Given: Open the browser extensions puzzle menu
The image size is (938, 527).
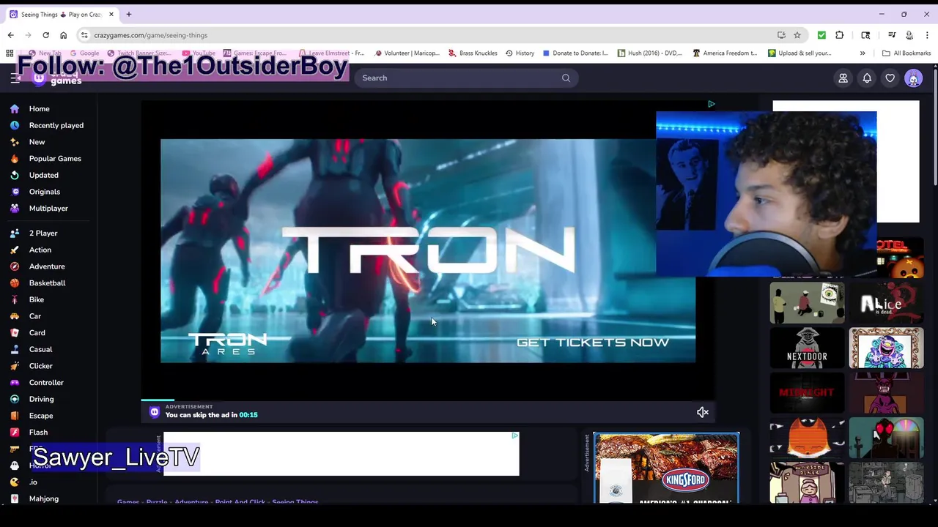Looking at the screenshot, I should [840, 35].
